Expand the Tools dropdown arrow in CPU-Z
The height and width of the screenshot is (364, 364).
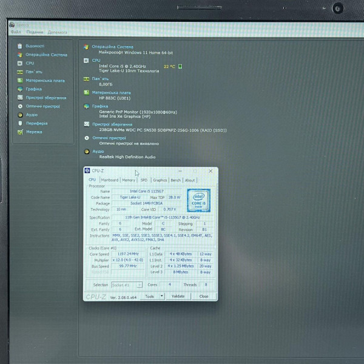(x=162, y=296)
